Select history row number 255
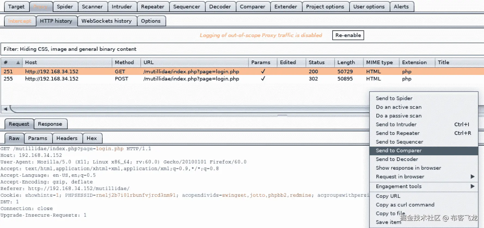 (x=242, y=79)
